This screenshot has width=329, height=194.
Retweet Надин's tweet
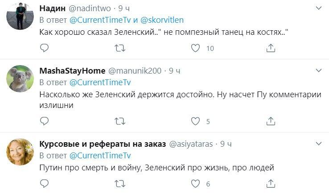click(x=119, y=48)
